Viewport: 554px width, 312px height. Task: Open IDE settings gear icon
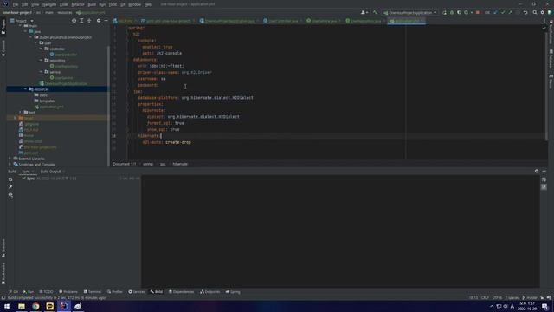[x=543, y=13]
